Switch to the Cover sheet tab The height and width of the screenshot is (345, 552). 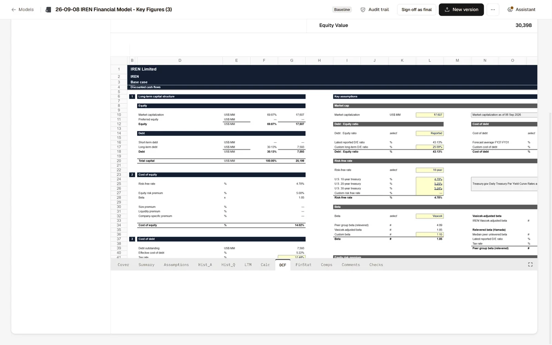(x=123, y=265)
